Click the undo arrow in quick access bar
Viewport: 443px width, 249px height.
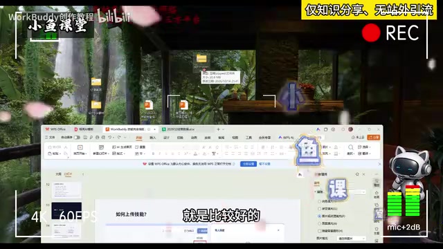(x=109, y=138)
